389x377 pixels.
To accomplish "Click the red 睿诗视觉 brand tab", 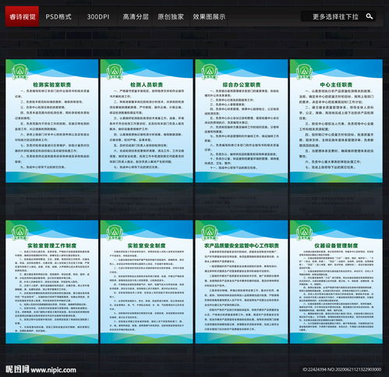I will point(22,16).
